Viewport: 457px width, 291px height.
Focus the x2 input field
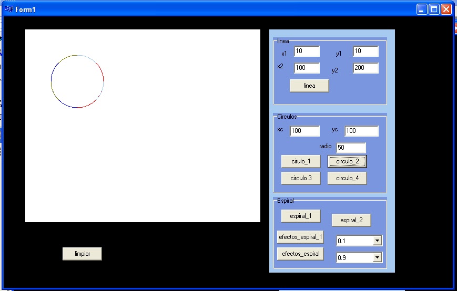[307, 68]
